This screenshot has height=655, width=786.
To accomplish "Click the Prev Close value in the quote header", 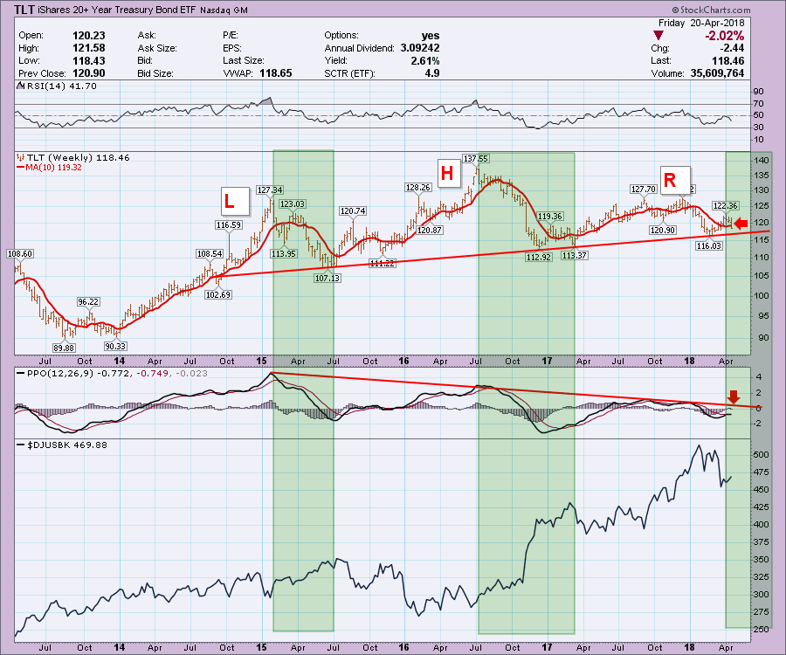I will 89,73.
